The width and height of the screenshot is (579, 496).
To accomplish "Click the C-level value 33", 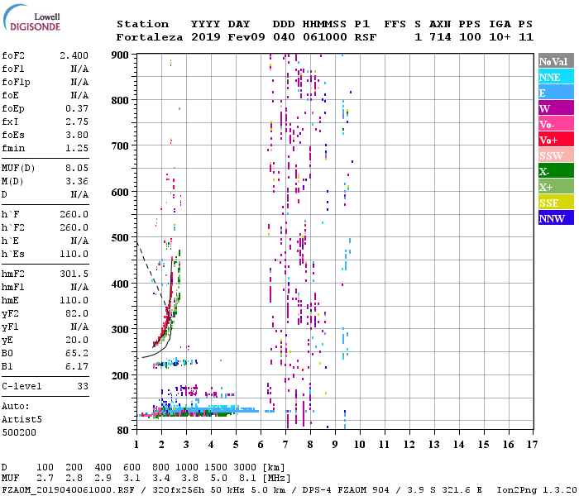I will click(83, 386).
